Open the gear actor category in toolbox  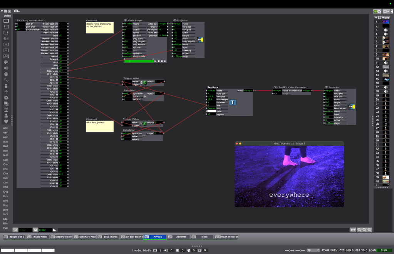tap(6, 98)
